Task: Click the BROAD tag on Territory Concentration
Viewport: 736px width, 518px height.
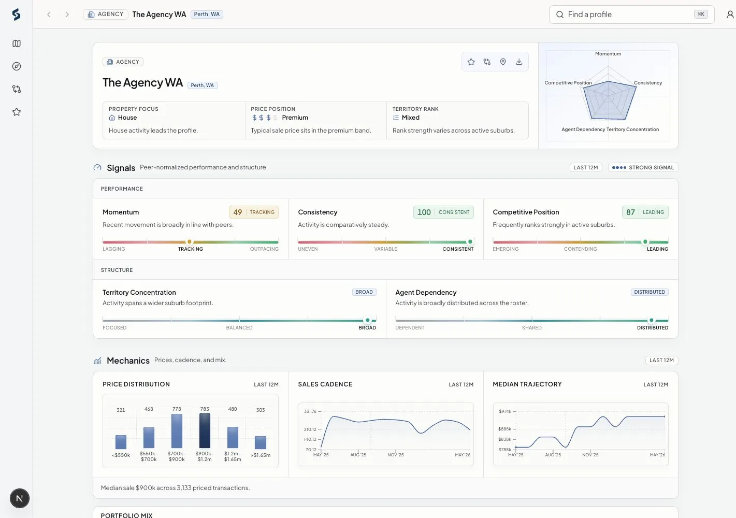Action: pyautogui.click(x=364, y=292)
